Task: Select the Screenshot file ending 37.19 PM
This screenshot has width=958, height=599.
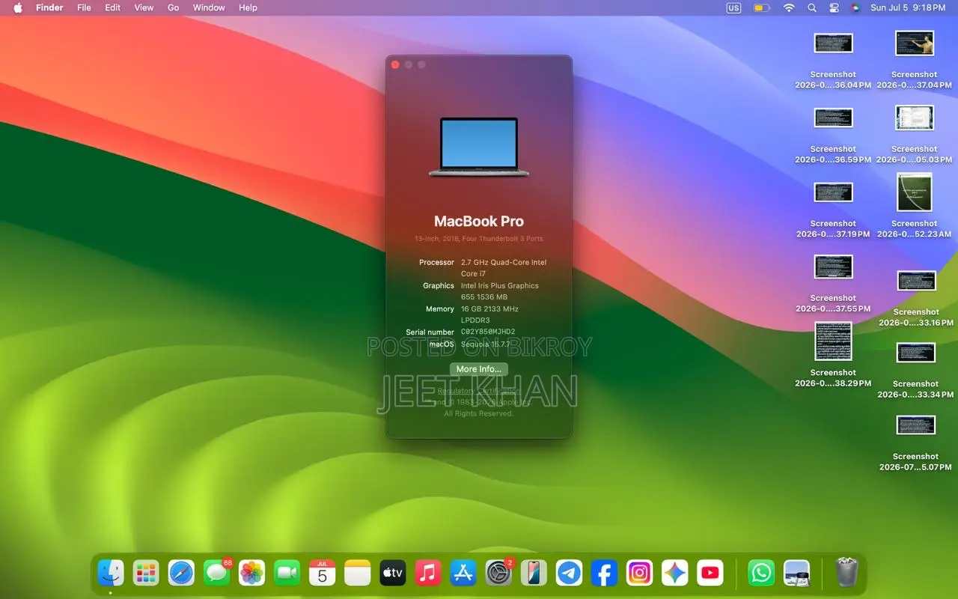Action: click(833, 209)
